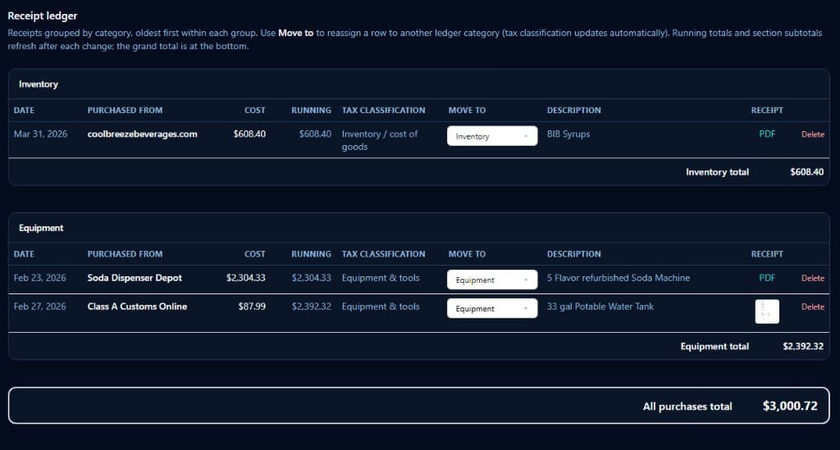Viewport: 840px width, 450px height.
Task: Click the 5 Flavor refurbished Soda Machine description
Action: [619, 278]
